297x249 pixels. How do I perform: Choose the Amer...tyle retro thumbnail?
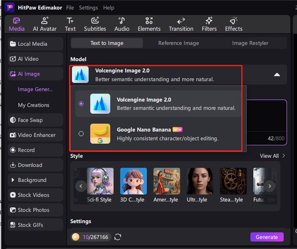(166, 181)
